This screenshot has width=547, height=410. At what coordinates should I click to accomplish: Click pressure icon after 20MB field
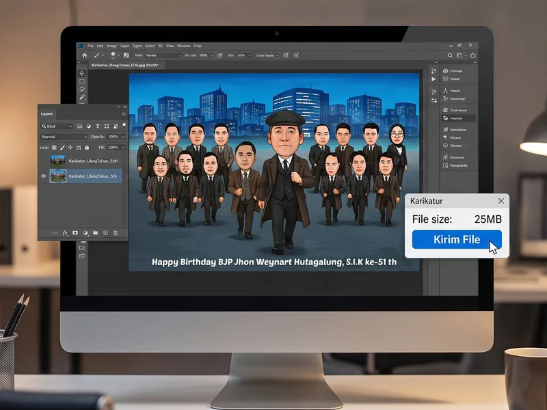[219, 55]
